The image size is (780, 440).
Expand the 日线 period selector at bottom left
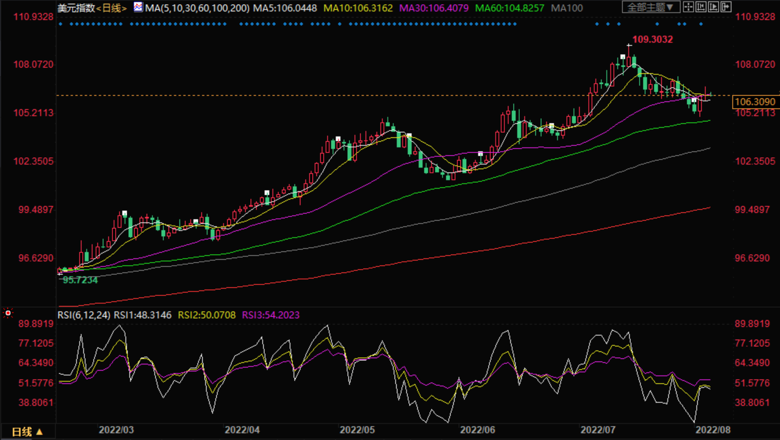click(x=27, y=432)
